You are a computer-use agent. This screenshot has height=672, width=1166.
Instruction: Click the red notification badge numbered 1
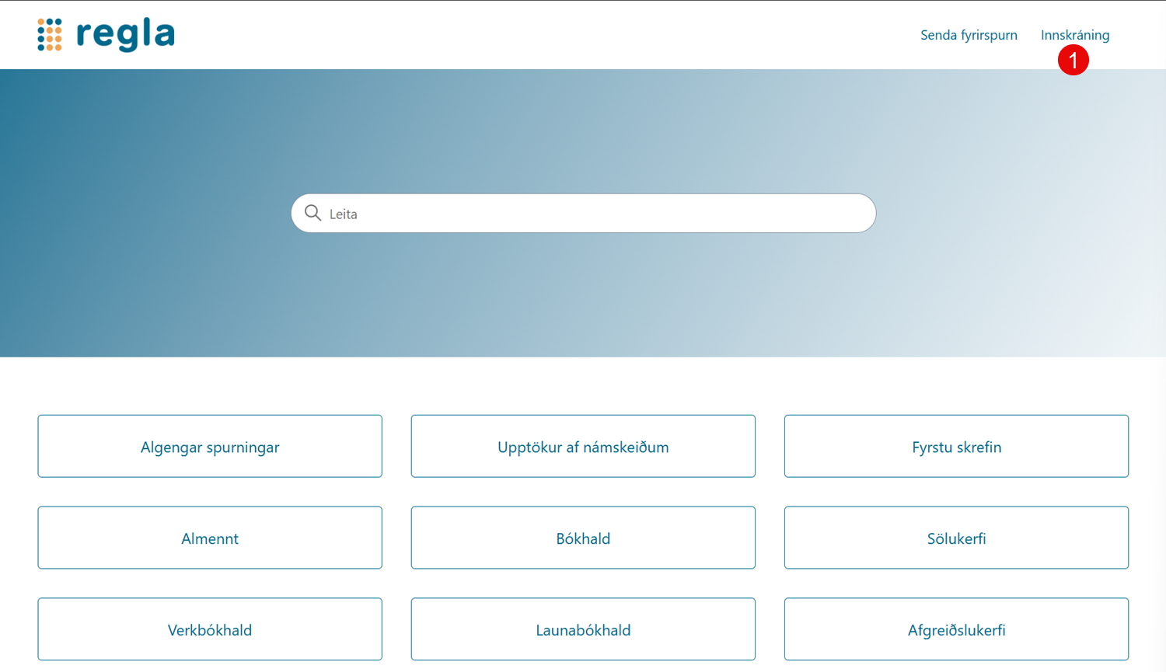[1073, 60]
